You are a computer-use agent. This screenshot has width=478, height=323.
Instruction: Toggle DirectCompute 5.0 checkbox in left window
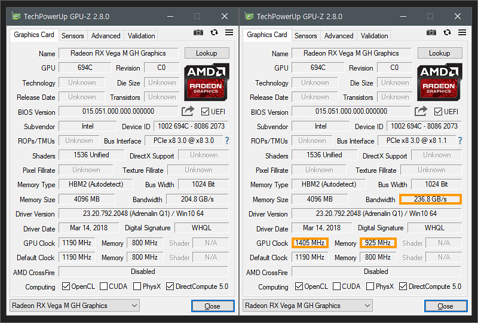click(170, 287)
